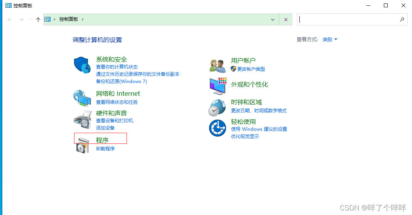Click the Control Panel title bar icon
412x215 pixels.
pyautogui.click(x=8, y=5)
